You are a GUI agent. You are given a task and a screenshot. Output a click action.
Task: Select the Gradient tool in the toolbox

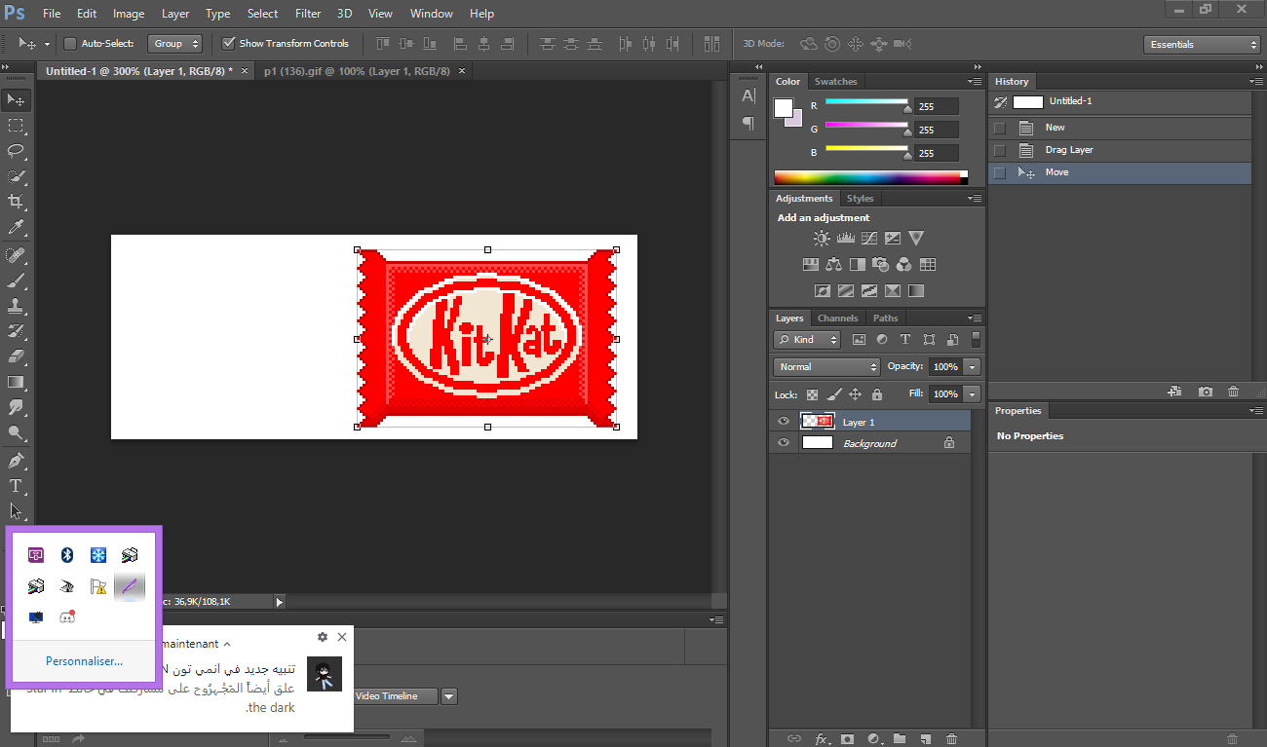16,382
